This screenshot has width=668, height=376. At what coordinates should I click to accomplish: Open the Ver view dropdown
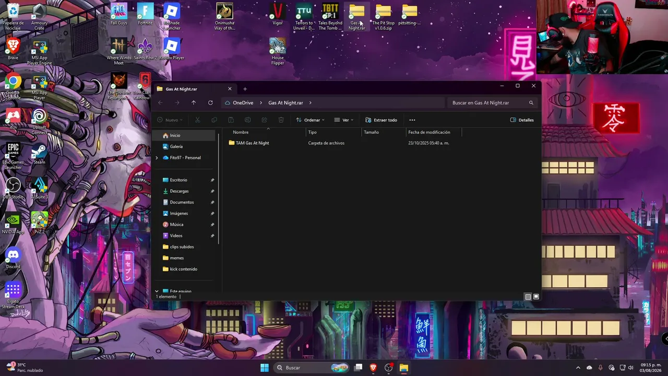pos(344,120)
